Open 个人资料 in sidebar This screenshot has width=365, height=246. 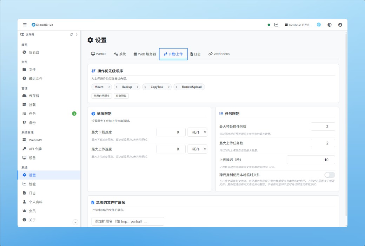[49, 202]
